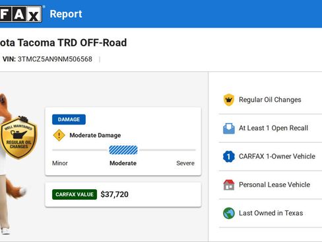Click the Severe label on damage scale
Viewport: 322px width, 242px height.
pyautogui.click(x=185, y=163)
